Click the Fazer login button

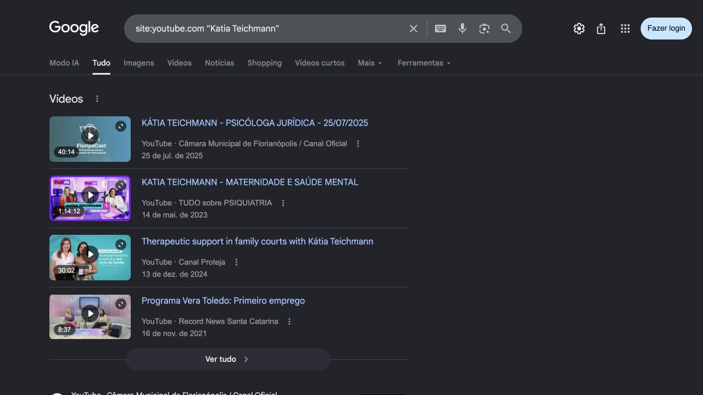coord(666,29)
